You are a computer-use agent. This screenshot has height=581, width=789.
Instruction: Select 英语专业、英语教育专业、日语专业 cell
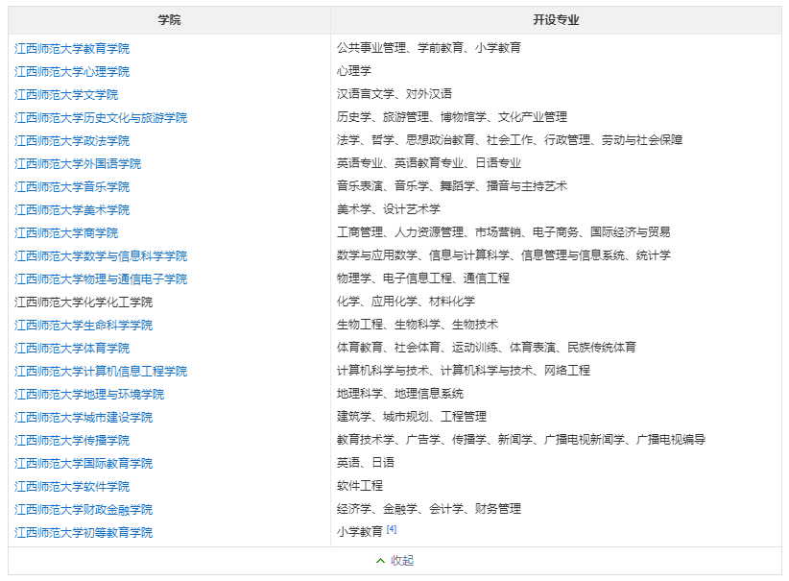tap(429, 163)
